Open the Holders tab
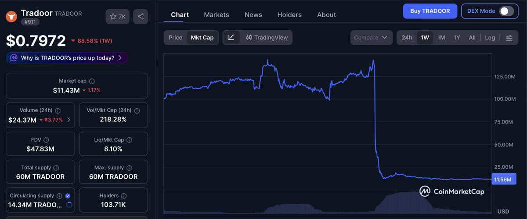 (289, 14)
